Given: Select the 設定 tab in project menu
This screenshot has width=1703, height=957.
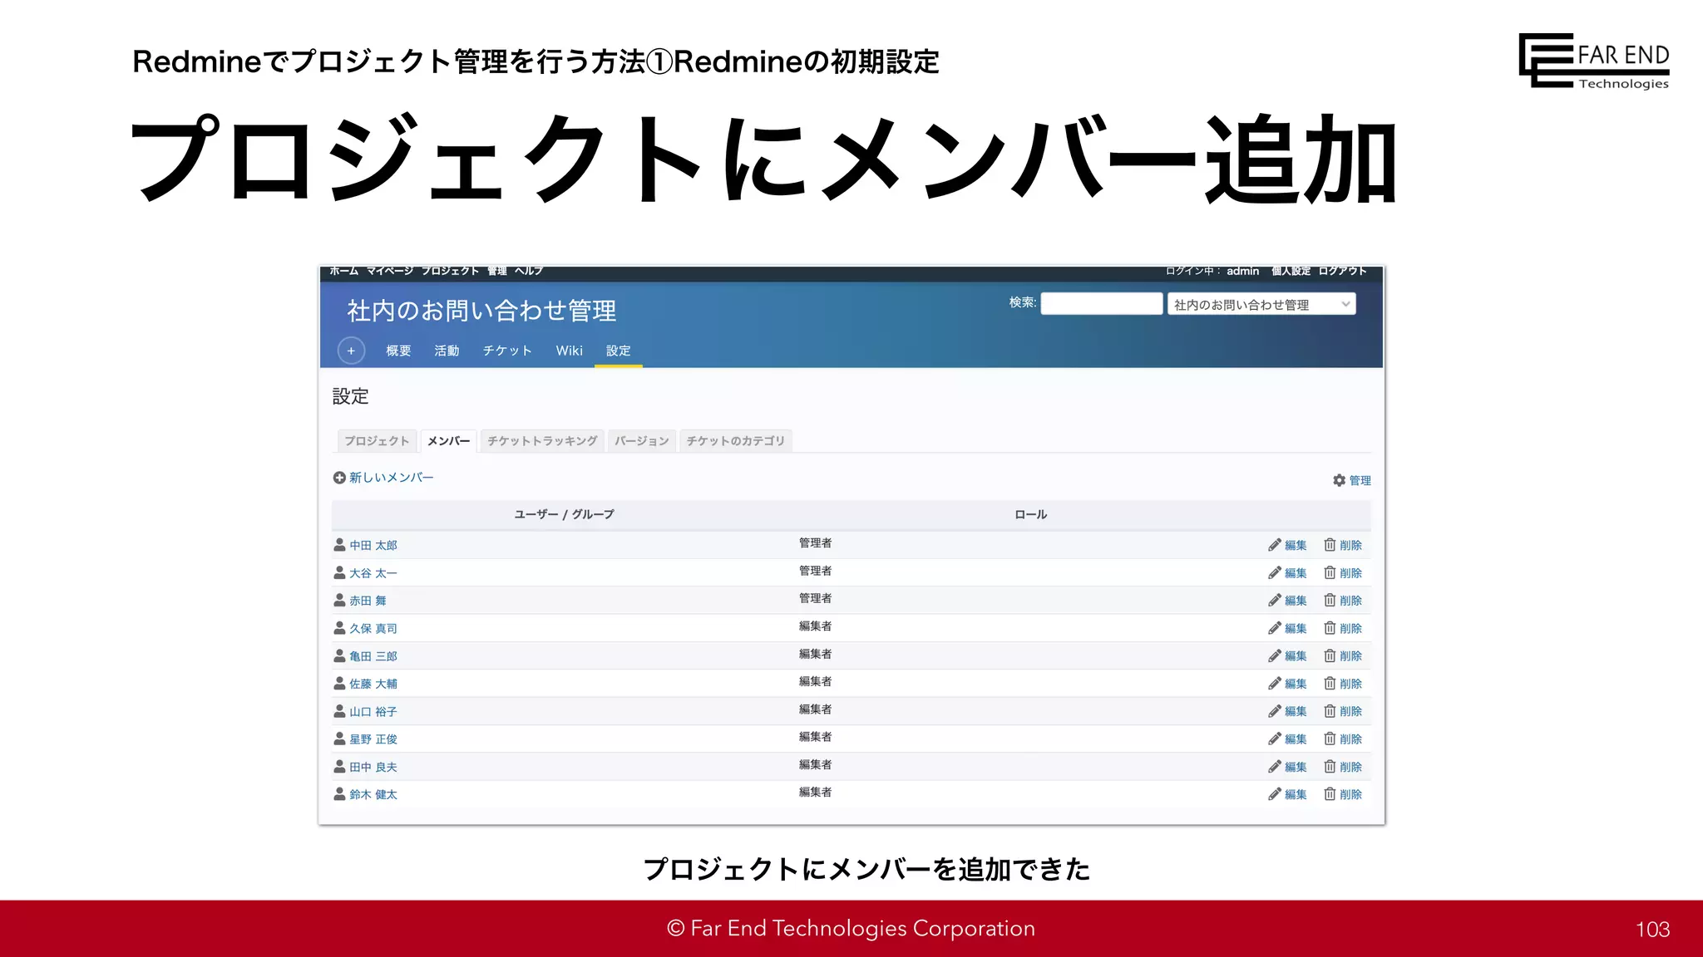Looking at the screenshot, I should coord(619,351).
